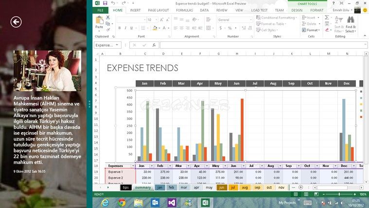Switch to the chart DESIGN tab
The height and width of the screenshot is (208, 369).
click(x=297, y=10)
